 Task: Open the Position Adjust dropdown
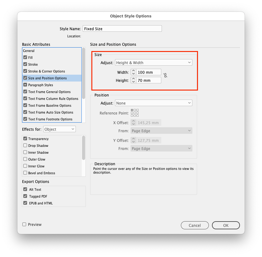pyautogui.click(x=154, y=103)
